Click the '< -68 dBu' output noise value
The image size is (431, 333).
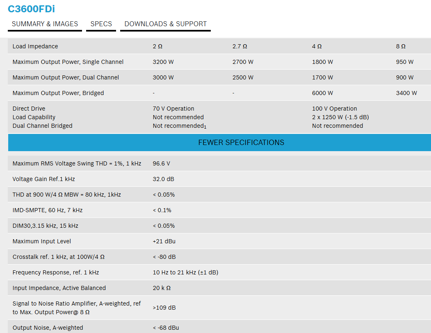166,328
